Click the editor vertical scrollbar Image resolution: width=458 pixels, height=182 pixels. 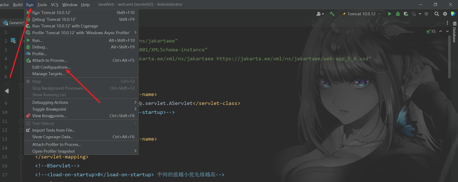pyautogui.click(x=449, y=57)
